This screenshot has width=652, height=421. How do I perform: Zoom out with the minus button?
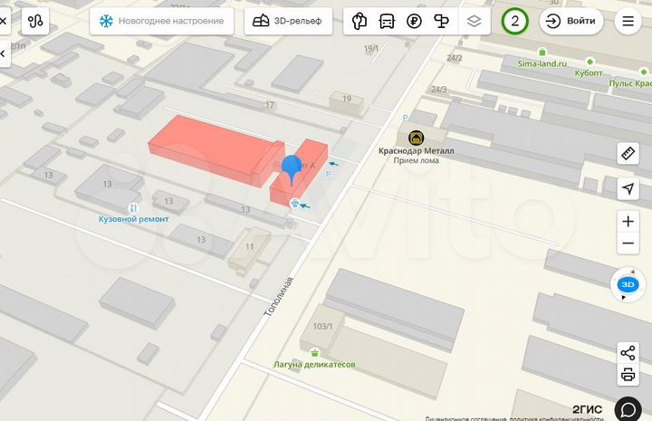click(x=628, y=244)
